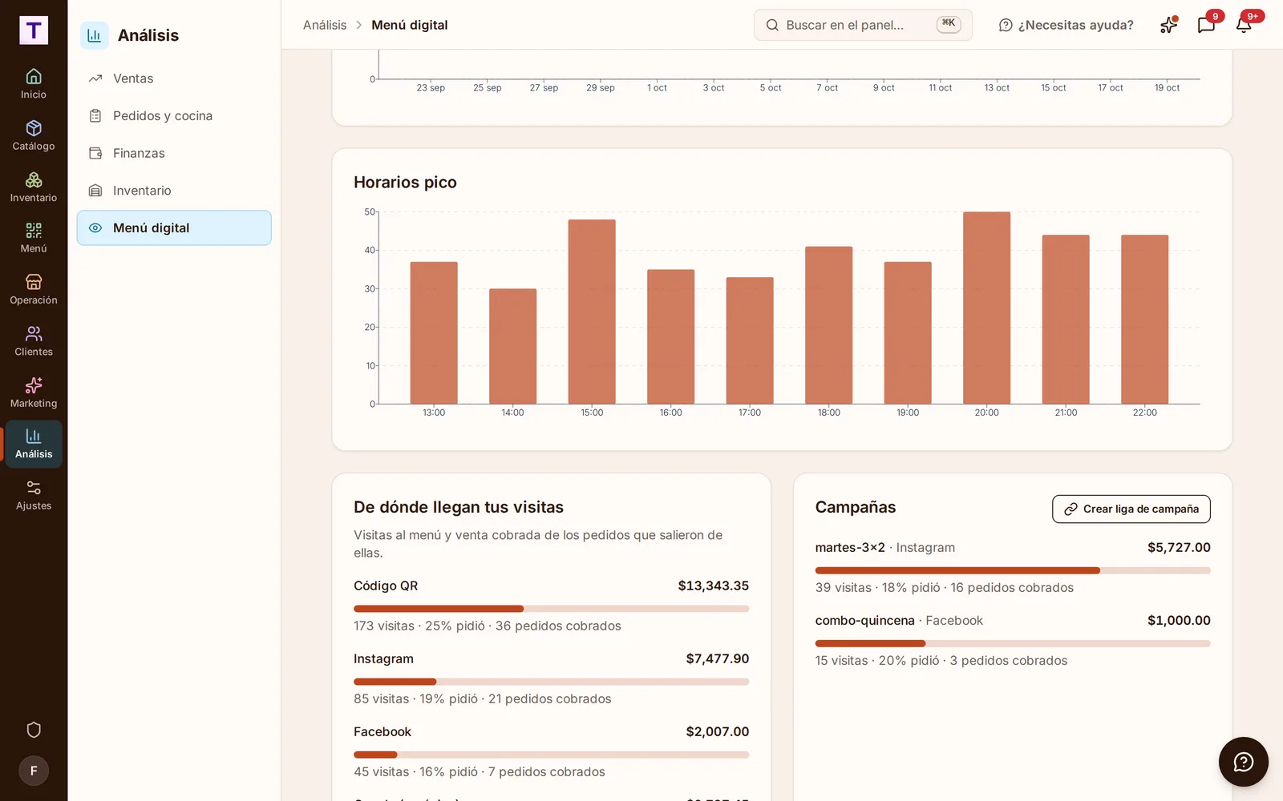Click the magnifier icon in the search bar
The image size is (1283, 801).
(772, 26)
